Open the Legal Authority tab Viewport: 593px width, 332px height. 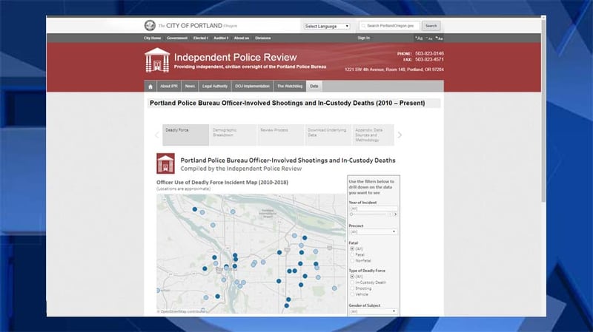tap(215, 87)
